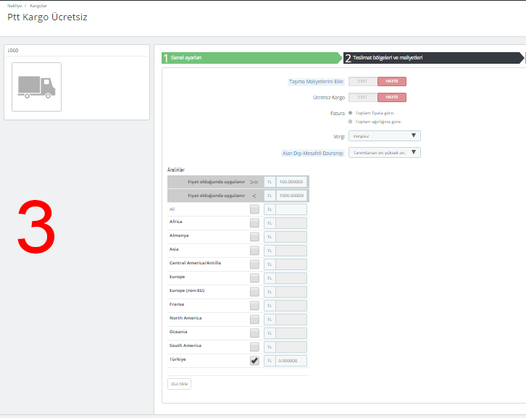Click the Türkiye price field 0.000000
The width and height of the screenshot is (526, 418).
point(291,361)
